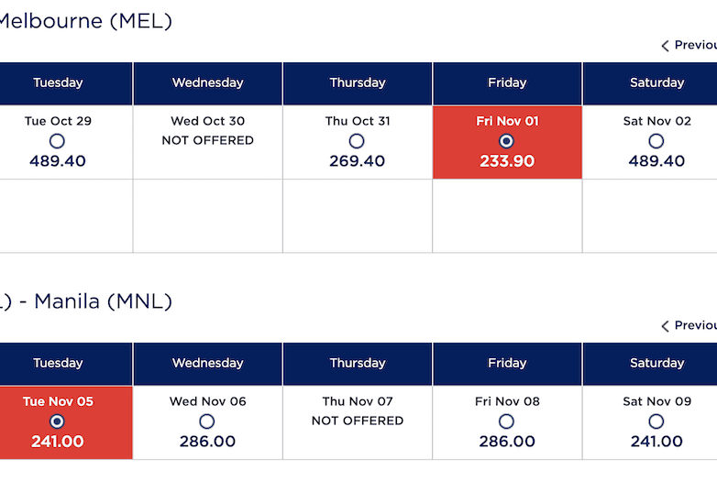This screenshot has height=481, width=717.
Task: Click the Thursday header in Manila table
Action: coord(358,364)
